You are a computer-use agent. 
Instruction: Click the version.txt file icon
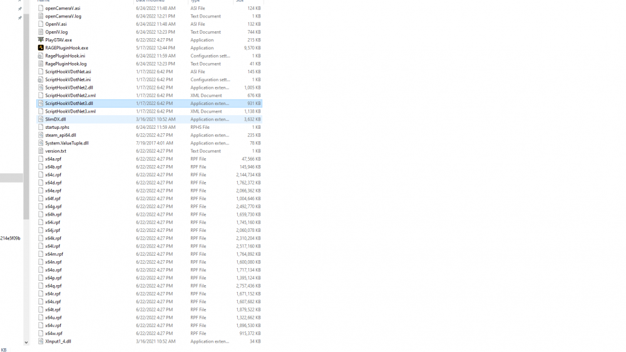point(40,151)
